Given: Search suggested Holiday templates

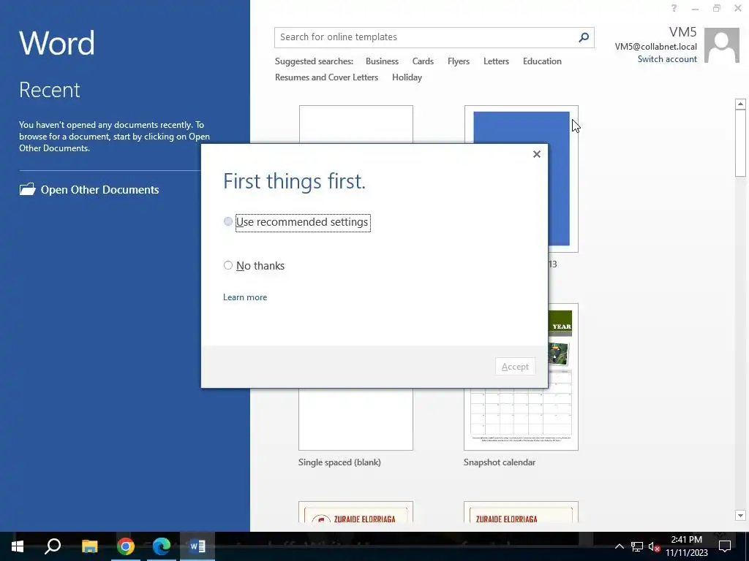Looking at the screenshot, I should pos(407,77).
